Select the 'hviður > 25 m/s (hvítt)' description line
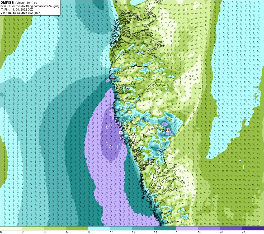Viewport: 264px width, 234px height. pyautogui.click(x=30, y=6)
